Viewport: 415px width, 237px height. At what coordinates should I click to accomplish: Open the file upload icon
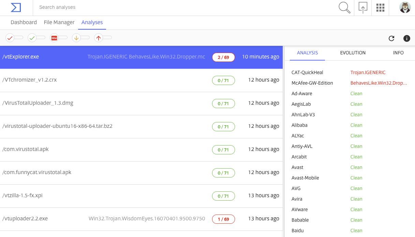click(363, 7)
